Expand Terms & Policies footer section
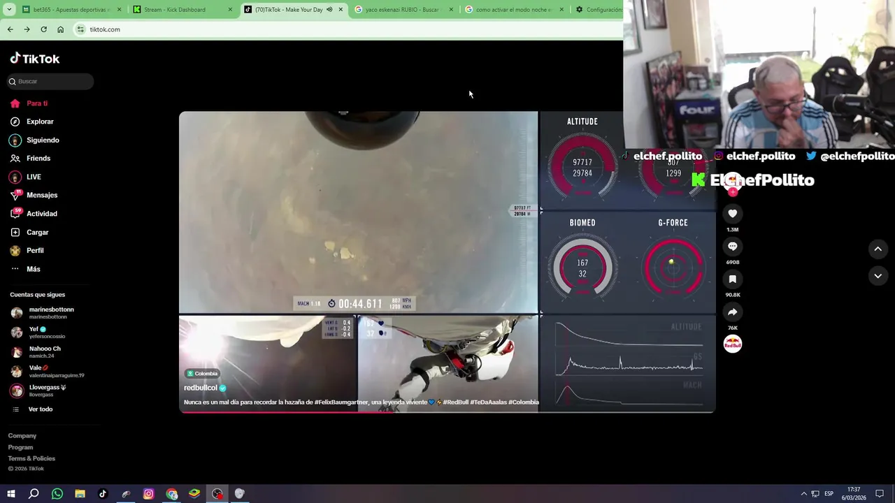Screen dimensions: 895x503 (x=31, y=458)
